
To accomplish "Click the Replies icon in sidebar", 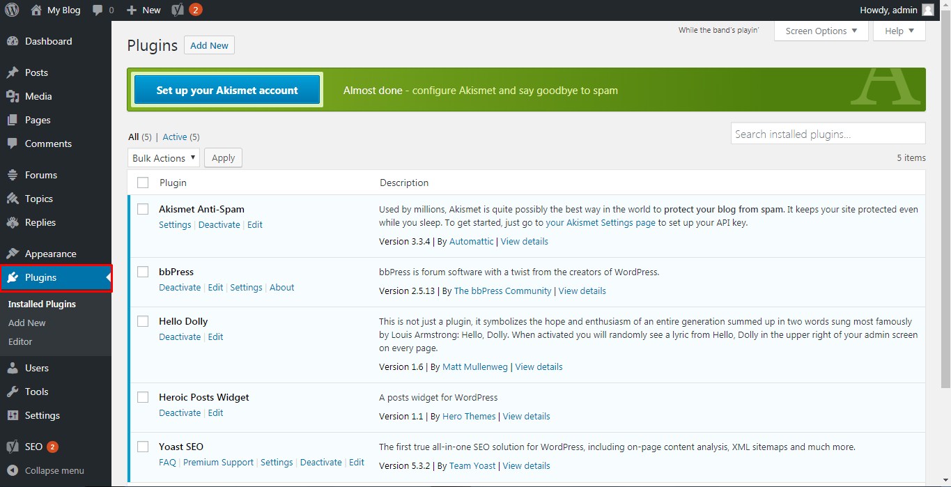I will [13, 222].
